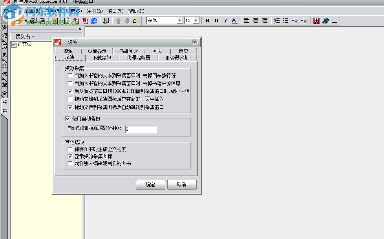Click the gray down arrow toolbar icon
384x239 pixels.
point(127,21)
